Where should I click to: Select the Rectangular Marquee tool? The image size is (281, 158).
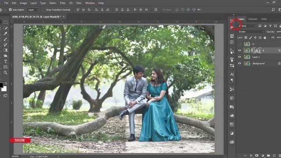click(5, 22)
